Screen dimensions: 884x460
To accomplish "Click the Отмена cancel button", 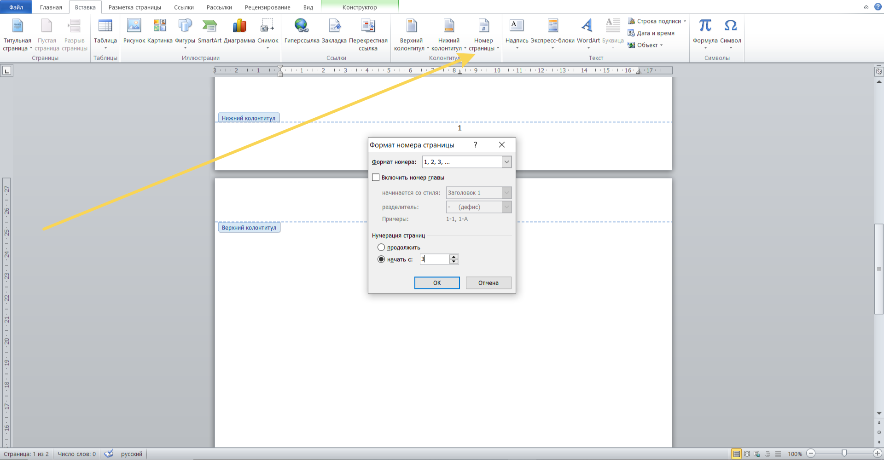I will (x=488, y=283).
